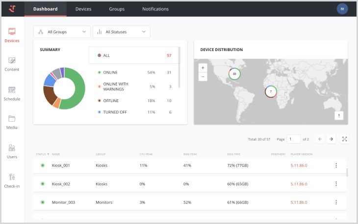Zoom out on the device map
This screenshot has height=224, width=358.
coord(203,77)
